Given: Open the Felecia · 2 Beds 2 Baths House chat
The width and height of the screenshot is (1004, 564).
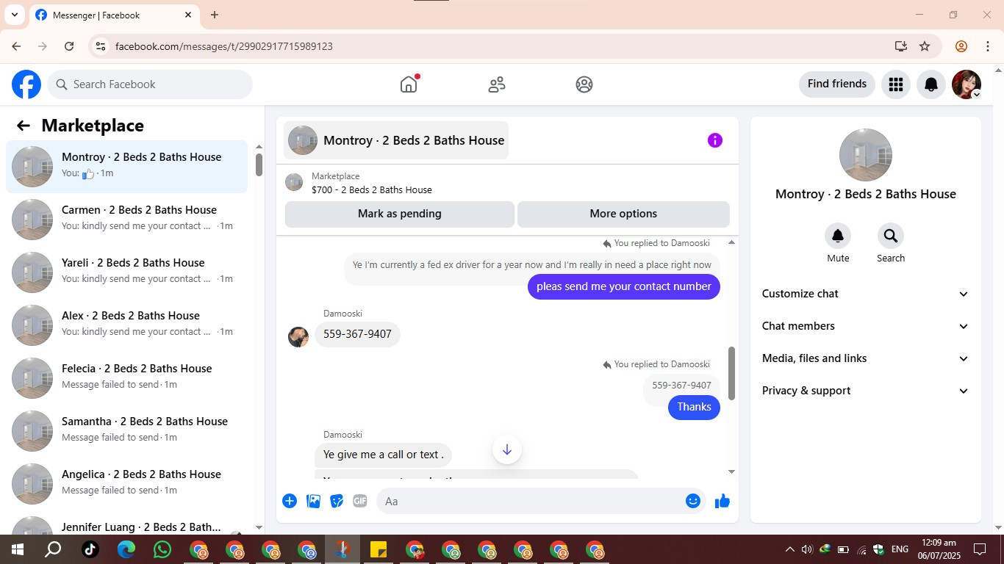Looking at the screenshot, I should 127,378.
